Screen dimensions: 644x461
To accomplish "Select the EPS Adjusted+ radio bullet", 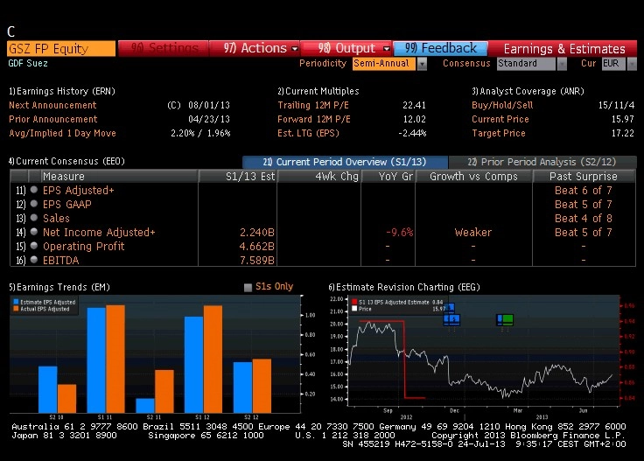I will [34, 190].
